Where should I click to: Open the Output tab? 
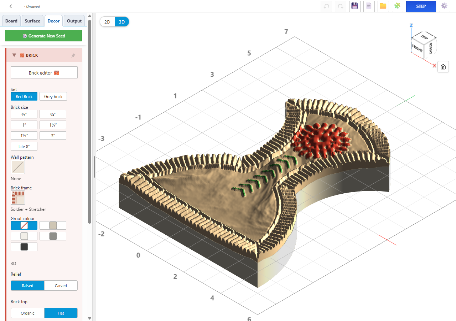coord(74,21)
